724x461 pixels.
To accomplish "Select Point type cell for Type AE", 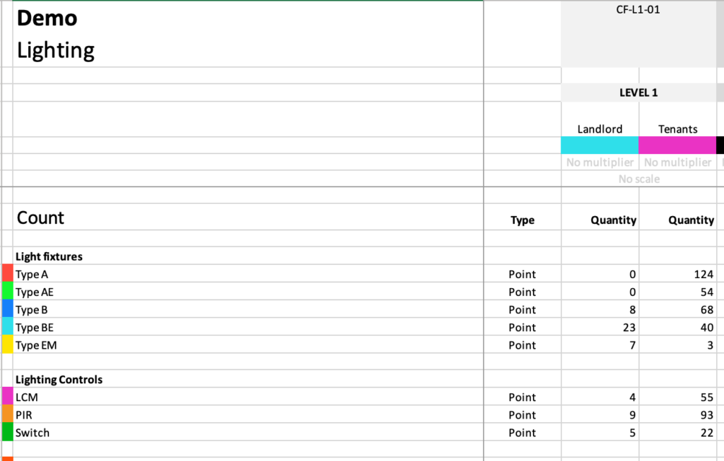I will click(x=522, y=292).
